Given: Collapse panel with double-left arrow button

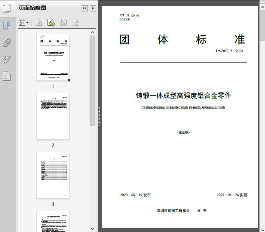Looking at the screenshot, I should pyautogui.click(x=85, y=8).
